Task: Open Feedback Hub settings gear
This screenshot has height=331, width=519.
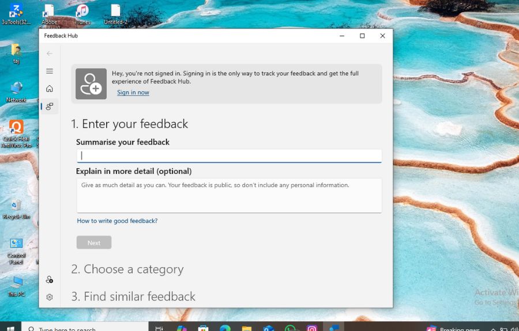Action: point(50,297)
